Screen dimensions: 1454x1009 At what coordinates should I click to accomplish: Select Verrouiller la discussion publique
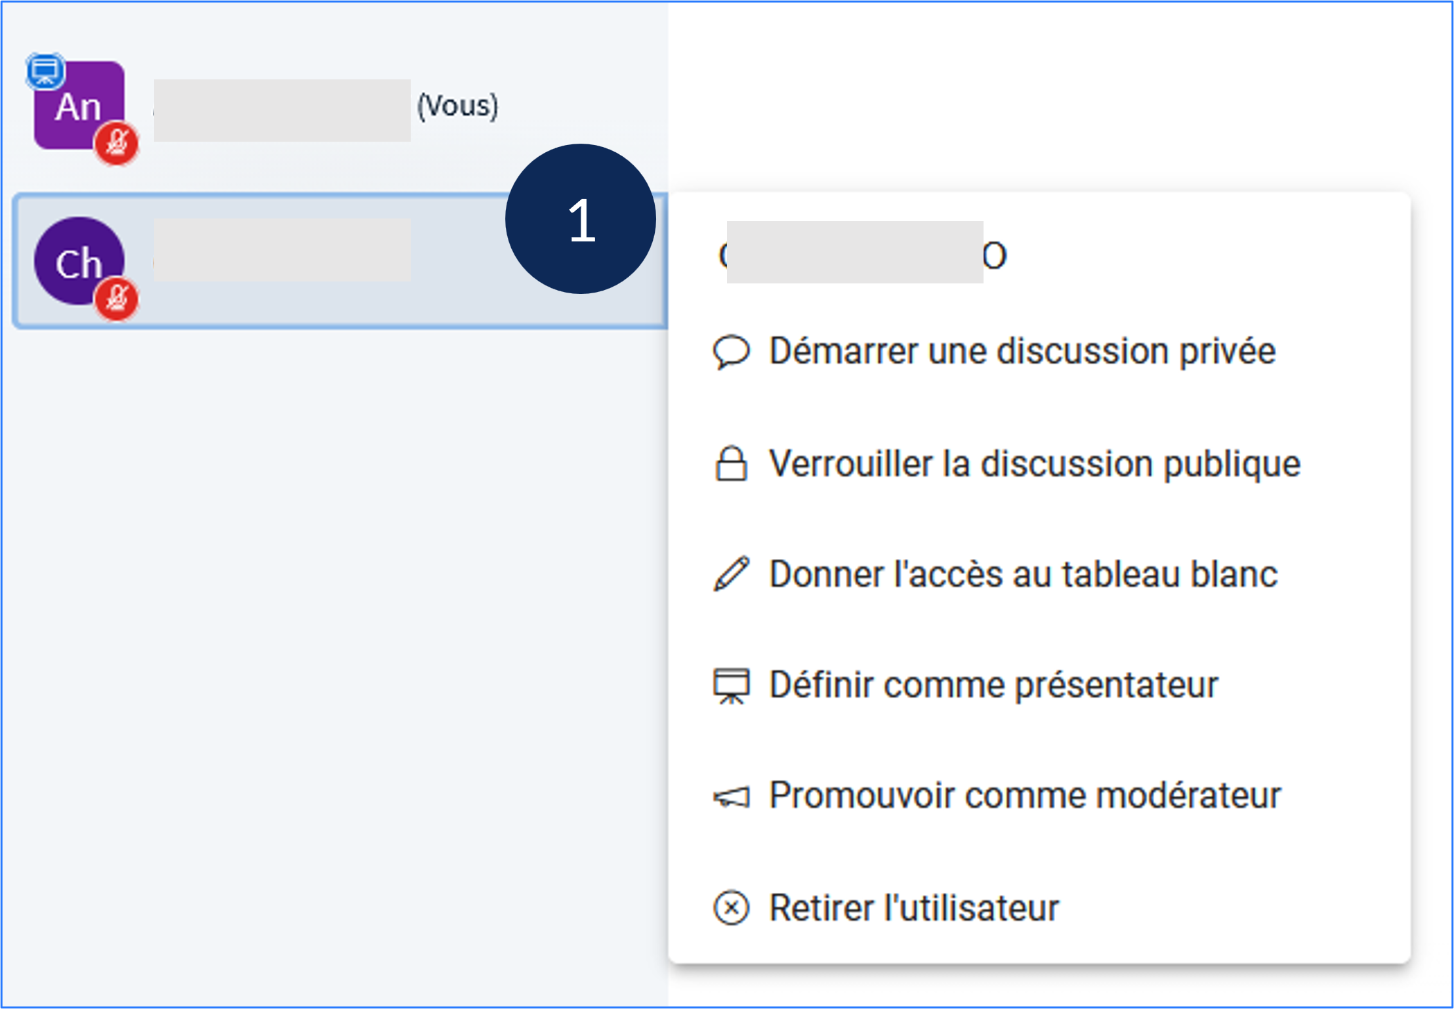[1034, 464]
